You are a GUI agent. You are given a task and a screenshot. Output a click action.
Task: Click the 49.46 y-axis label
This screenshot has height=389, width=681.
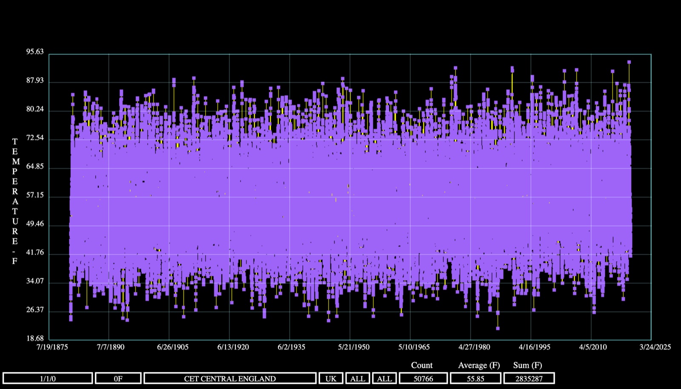pyautogui.click(x=35, y=223)
